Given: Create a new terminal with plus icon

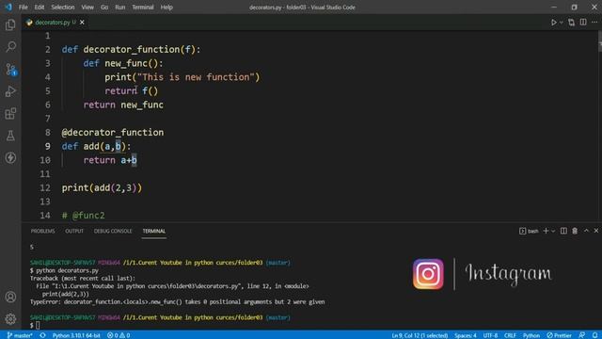Looking at the screenshot, I should pyautogui.click(x=546, y=231).
